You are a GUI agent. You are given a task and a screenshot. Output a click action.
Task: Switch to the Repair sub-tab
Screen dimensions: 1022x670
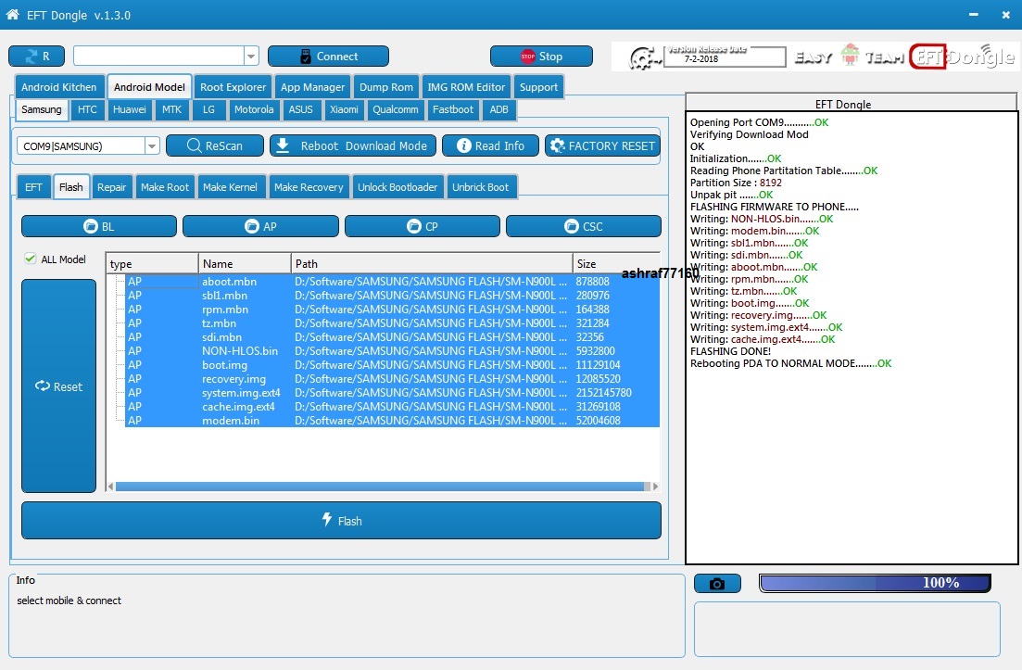point(111,187)
